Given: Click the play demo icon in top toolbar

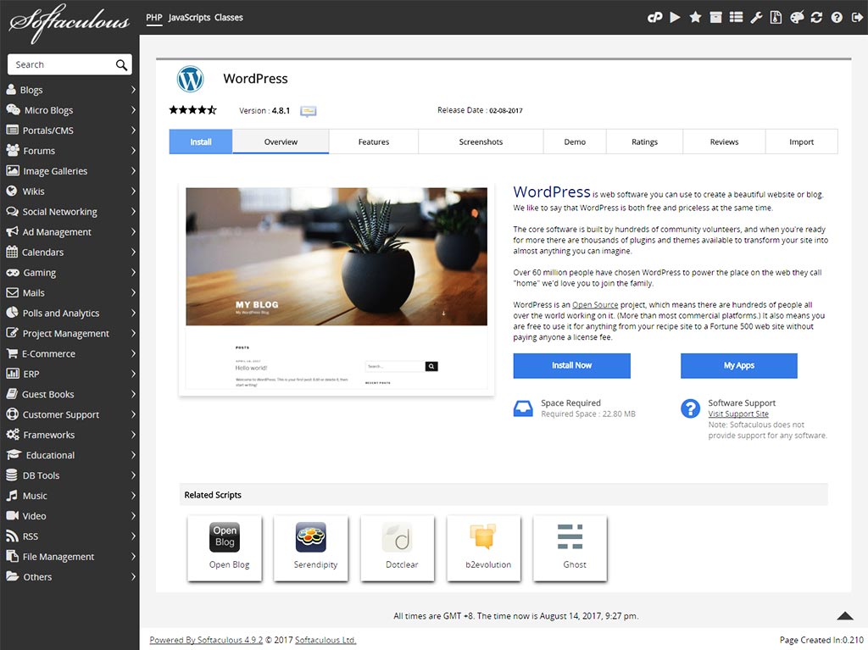Looking at the screenshot, I should pyautogui.click(x=675, y=18).
